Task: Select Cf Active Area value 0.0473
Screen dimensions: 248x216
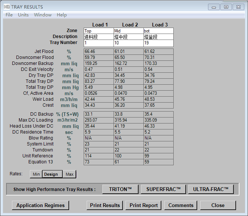Action: click(158, 93)
